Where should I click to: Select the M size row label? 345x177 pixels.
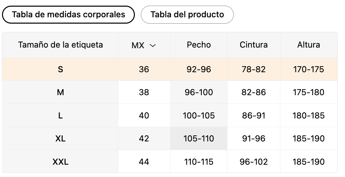(x=60, y=92)
